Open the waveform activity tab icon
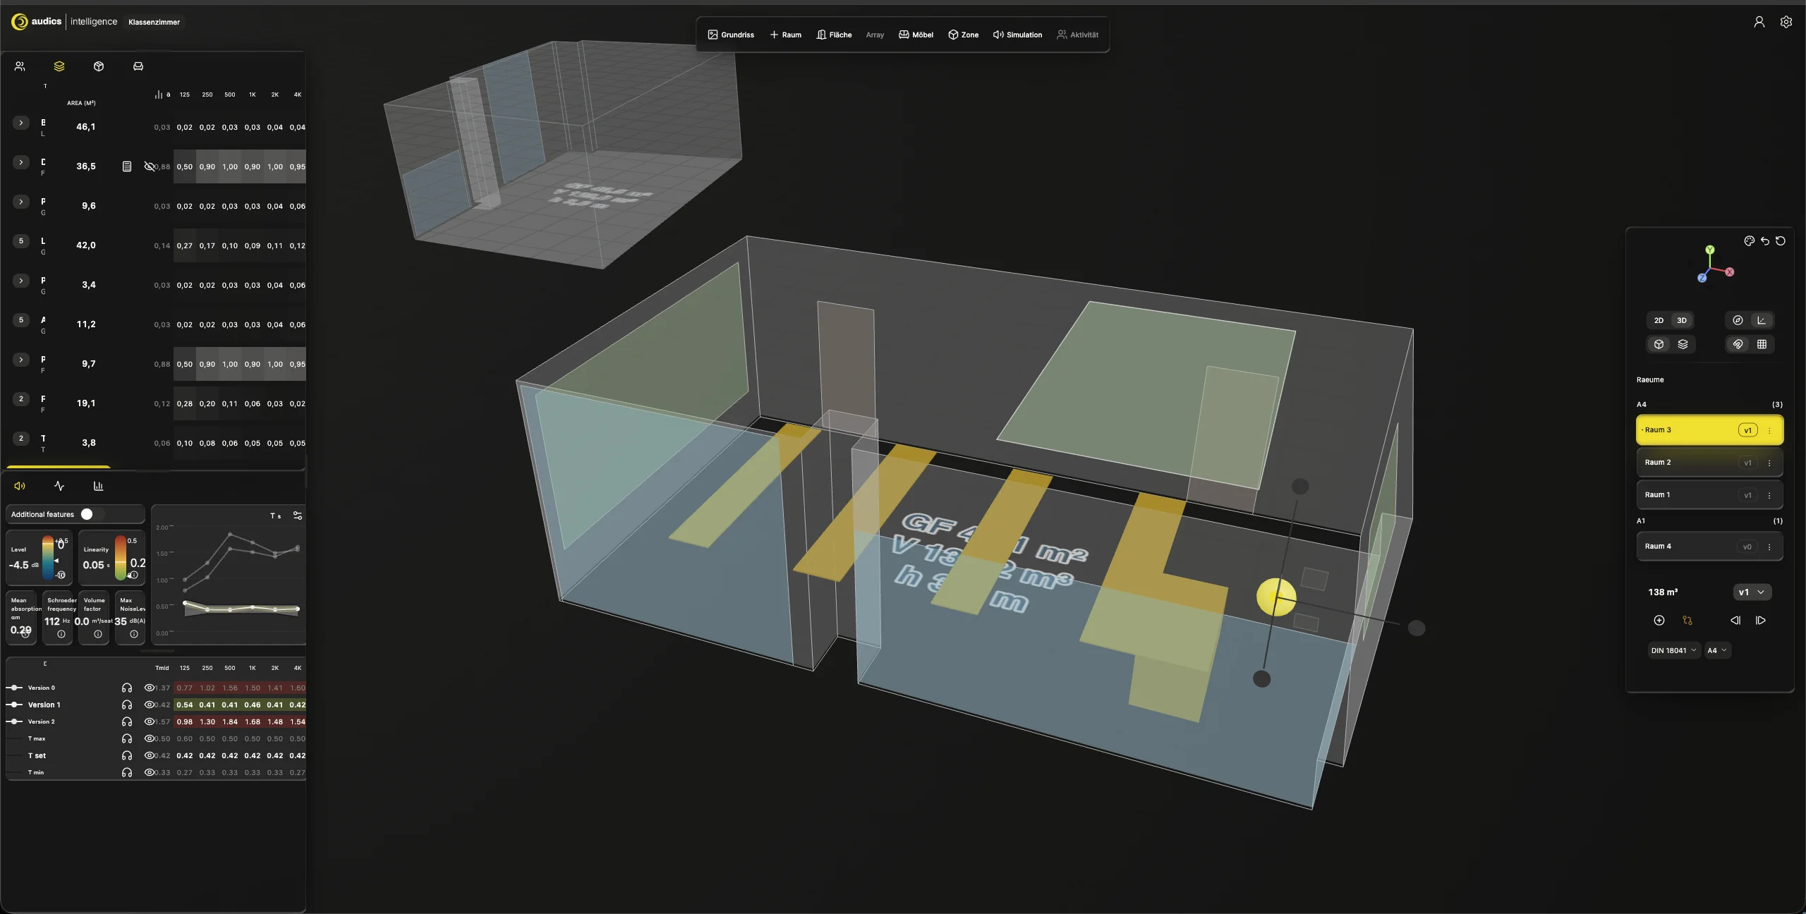This screenshot has height=914, width=1806. click(59, 486)
